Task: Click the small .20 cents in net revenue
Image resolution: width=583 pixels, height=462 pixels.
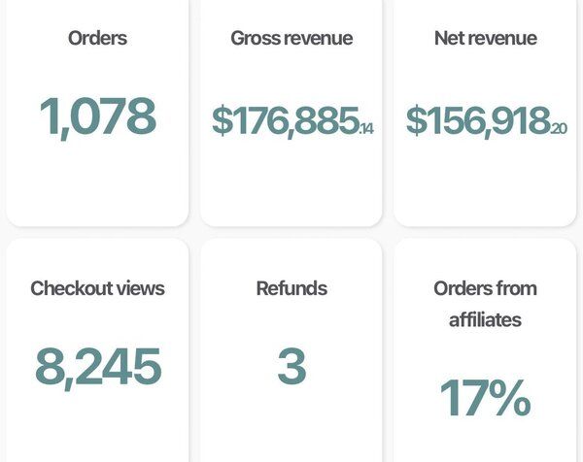Action: (559, 127)
